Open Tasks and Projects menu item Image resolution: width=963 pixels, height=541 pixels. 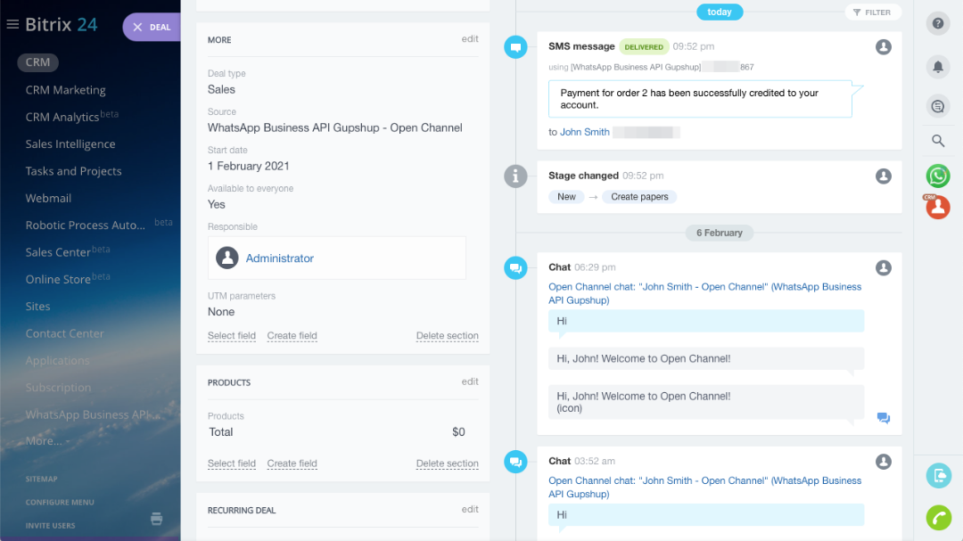74,171
